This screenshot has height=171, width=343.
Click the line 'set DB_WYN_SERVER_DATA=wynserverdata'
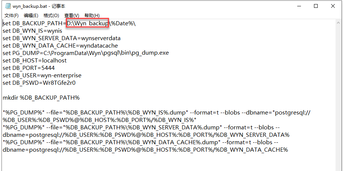point(61,38)
